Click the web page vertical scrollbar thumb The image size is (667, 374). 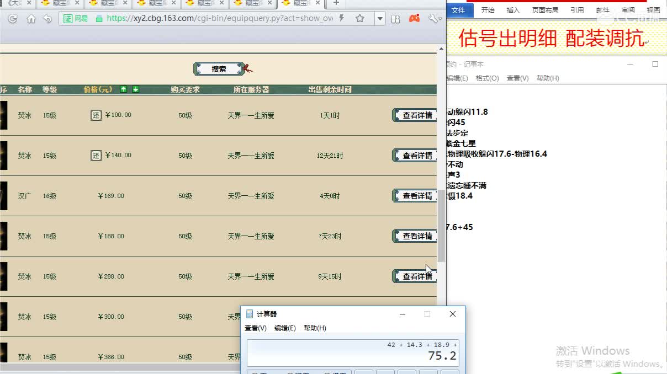[441, 226]
